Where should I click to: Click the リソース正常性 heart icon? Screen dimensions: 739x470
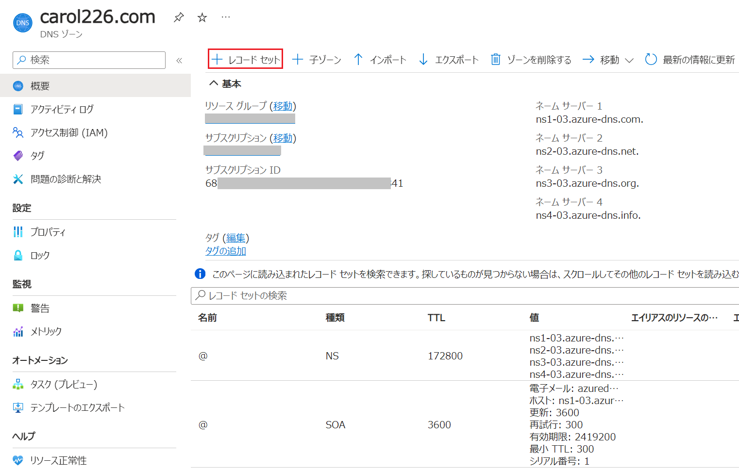(x=18, y=460)
